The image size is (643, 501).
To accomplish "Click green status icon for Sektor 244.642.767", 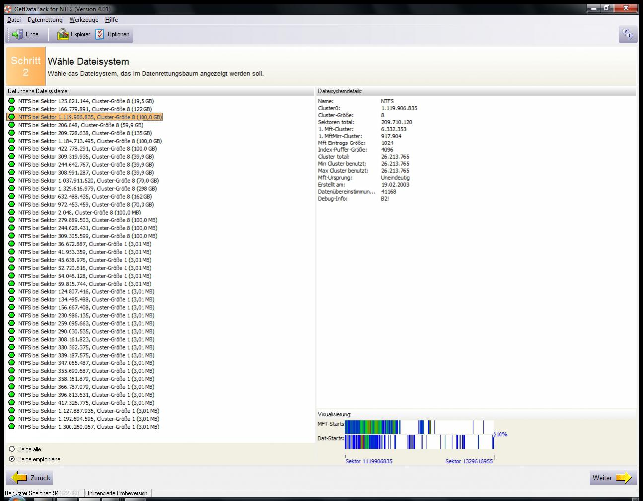I will 12,165.
